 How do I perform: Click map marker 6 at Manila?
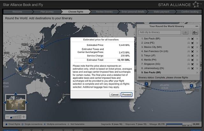[x=31, y=61]
